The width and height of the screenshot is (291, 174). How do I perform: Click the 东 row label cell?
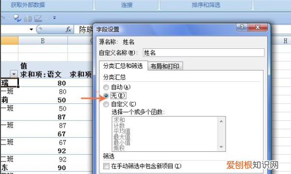4,168
